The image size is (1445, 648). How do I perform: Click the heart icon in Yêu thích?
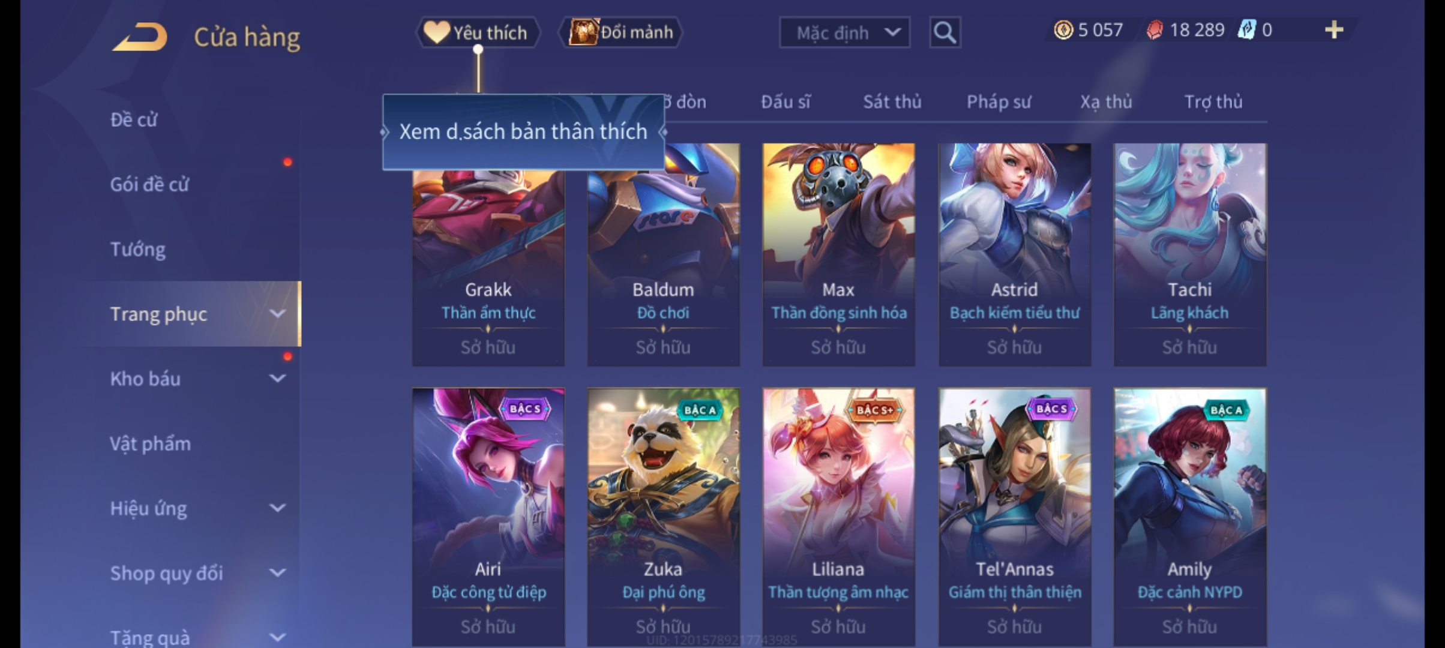click(x=436, y=32)
